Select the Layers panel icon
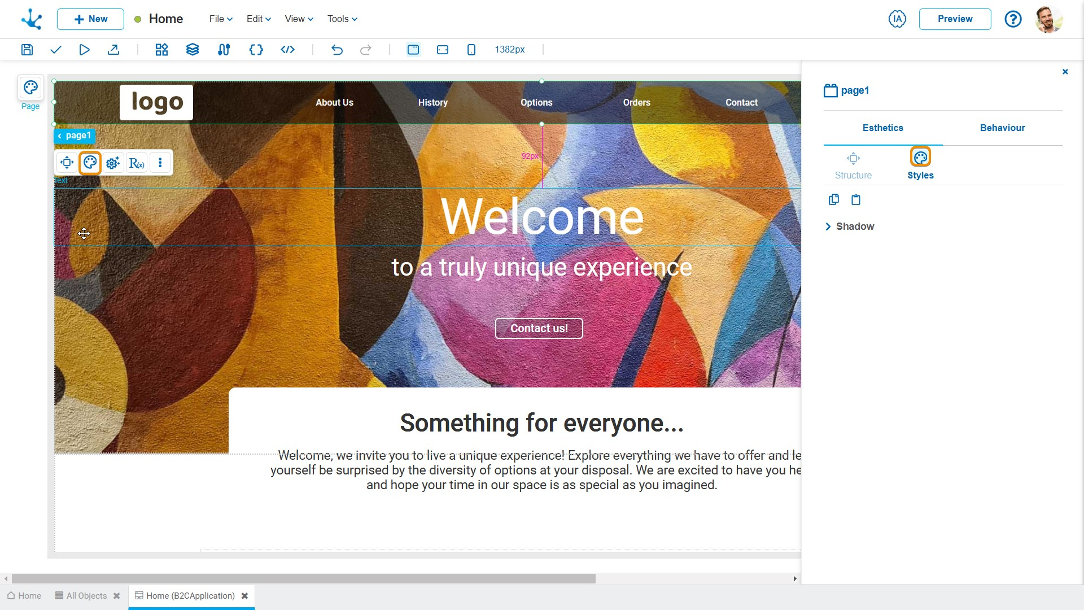 (x=192, y=49)
